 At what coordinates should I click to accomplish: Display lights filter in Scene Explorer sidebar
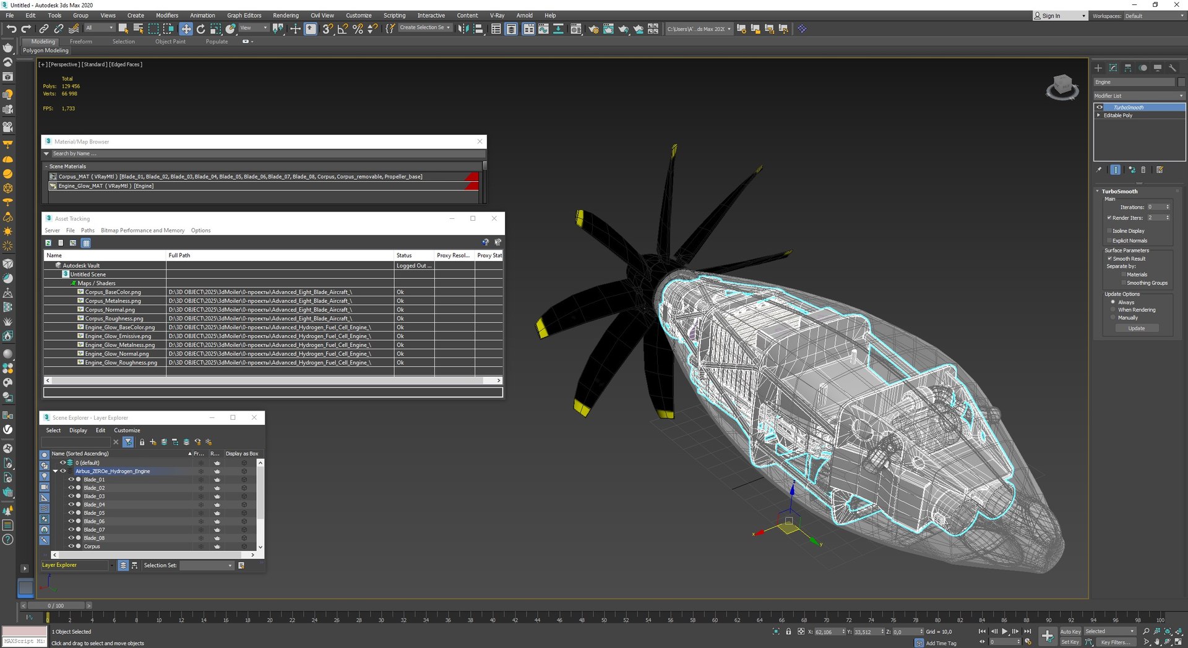(44, 476)
